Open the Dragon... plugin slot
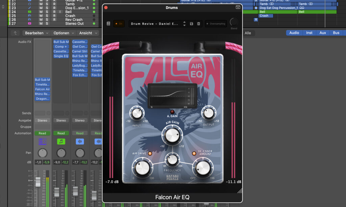Viewport: 346px width, 207px height. click(x=42, y=99)
